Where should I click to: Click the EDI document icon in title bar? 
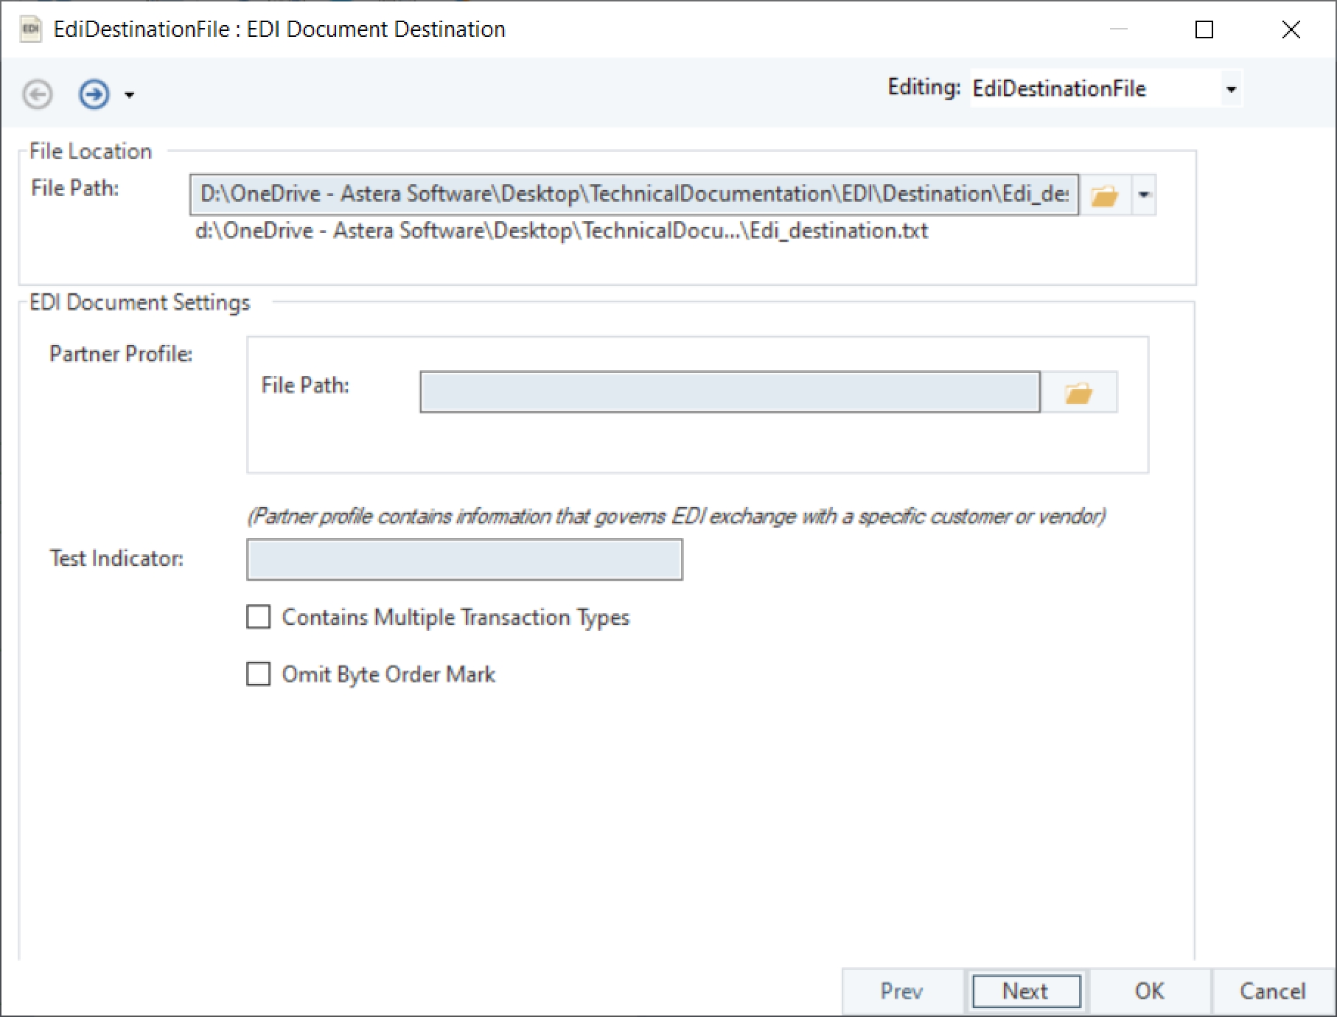point(31,29)
